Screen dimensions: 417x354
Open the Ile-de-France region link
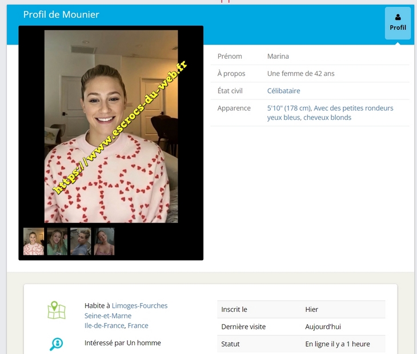point(104,325)
